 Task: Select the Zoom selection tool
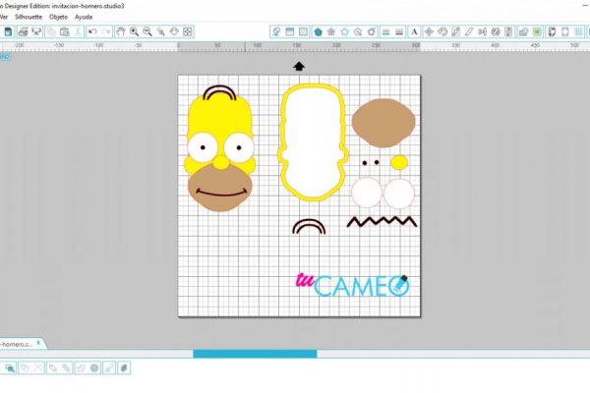coord(160,32)
